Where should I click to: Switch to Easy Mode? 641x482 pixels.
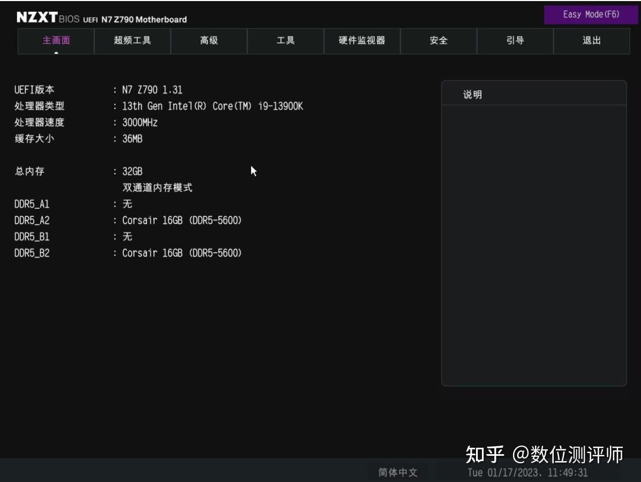(x=591, y=14)
